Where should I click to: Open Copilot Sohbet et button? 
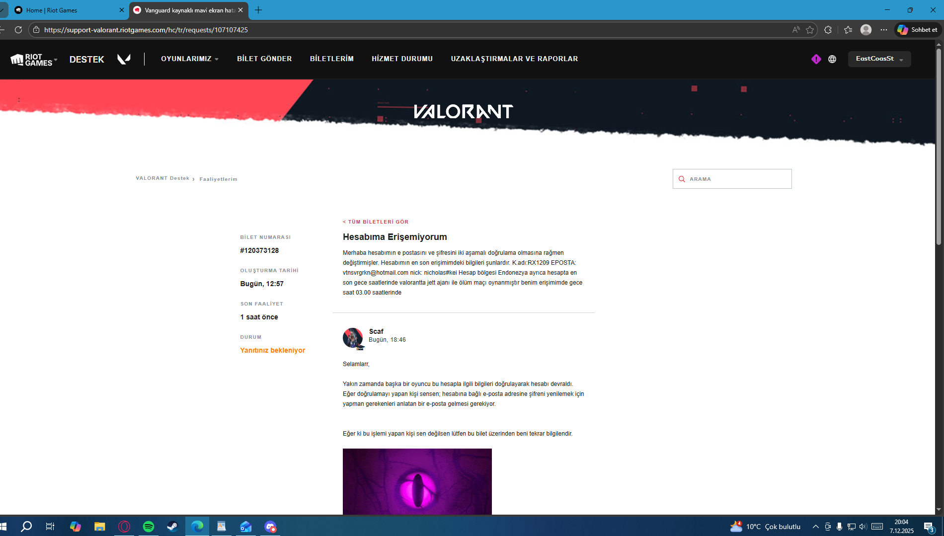(918, 30)
